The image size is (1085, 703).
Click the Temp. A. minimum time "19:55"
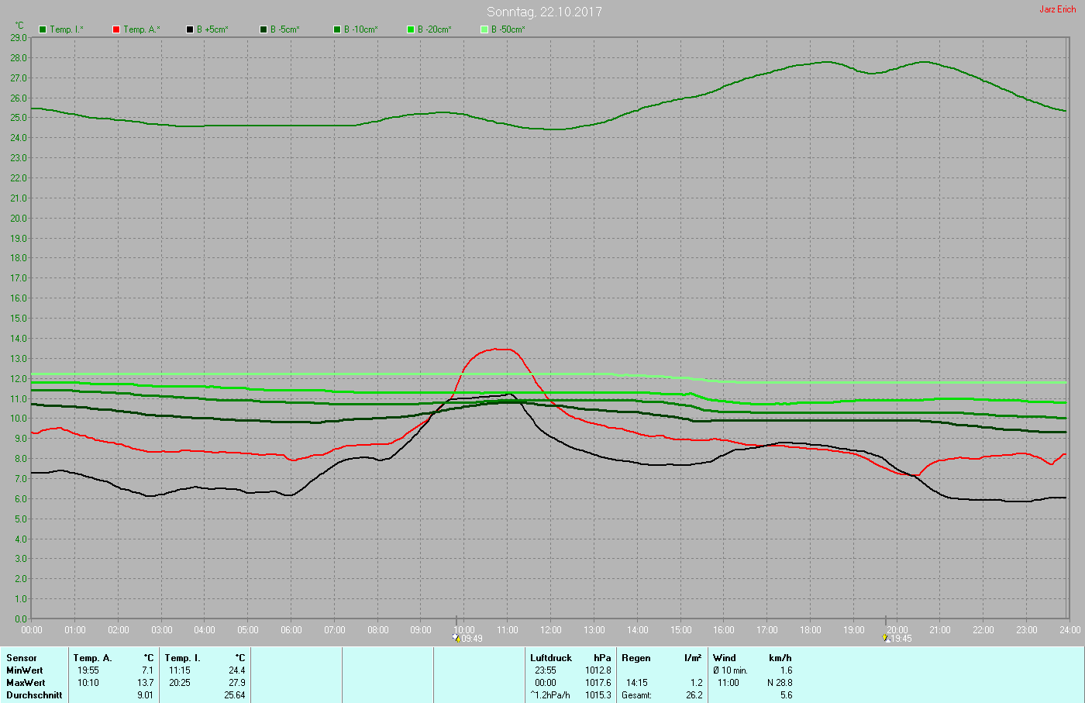[x=88, y=670]
